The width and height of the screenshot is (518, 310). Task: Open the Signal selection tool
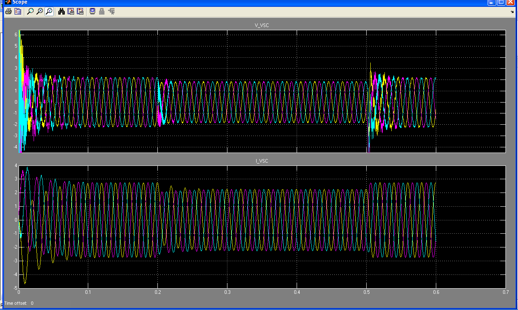point(111,11)
